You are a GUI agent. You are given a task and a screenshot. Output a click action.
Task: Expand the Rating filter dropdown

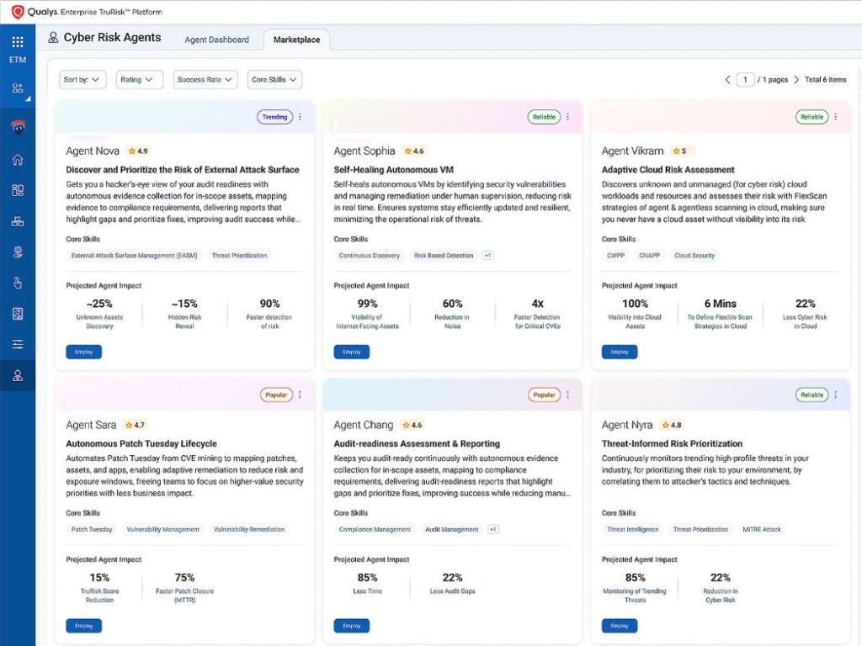(x=139, y=80)
